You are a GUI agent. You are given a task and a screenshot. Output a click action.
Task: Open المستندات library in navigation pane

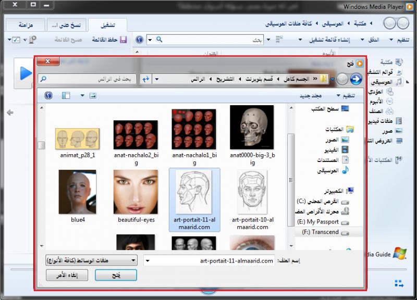coord(333,160)
